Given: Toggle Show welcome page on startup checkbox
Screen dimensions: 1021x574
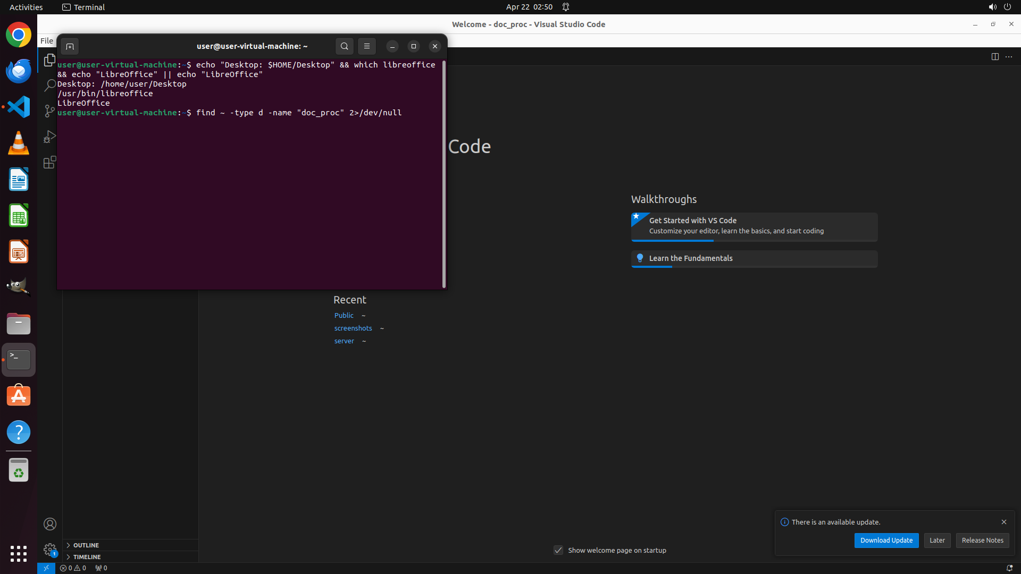Looking at the screenshot, I should 558,550.
